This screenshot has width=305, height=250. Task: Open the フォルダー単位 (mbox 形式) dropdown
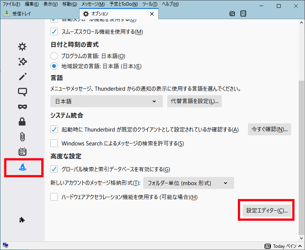click(x=188, y=183)
